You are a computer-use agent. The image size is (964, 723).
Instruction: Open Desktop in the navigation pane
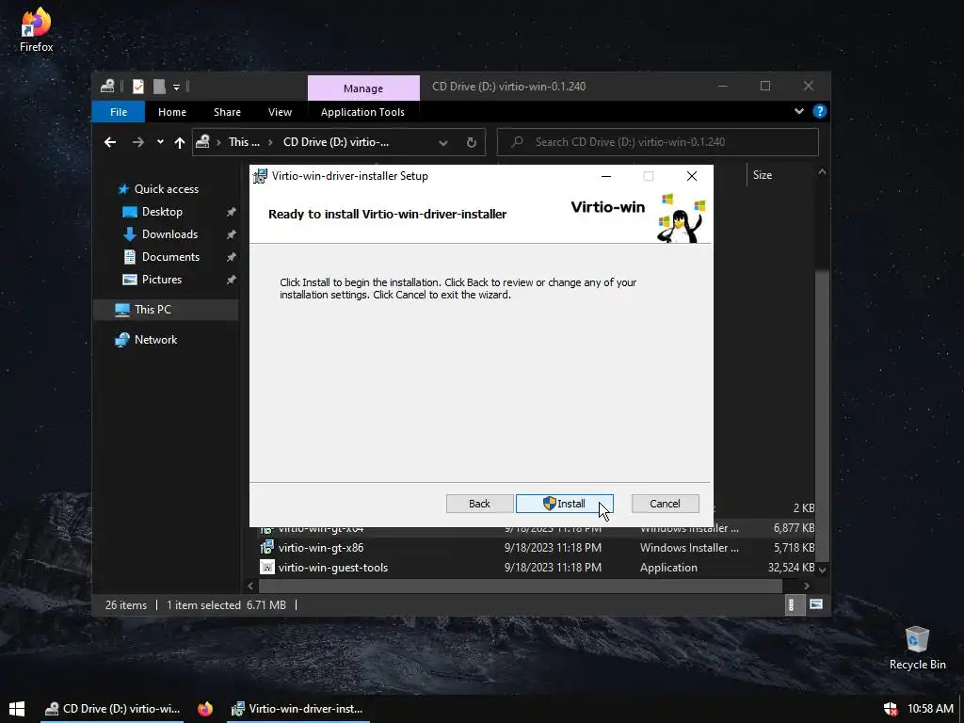coord(162,212)
